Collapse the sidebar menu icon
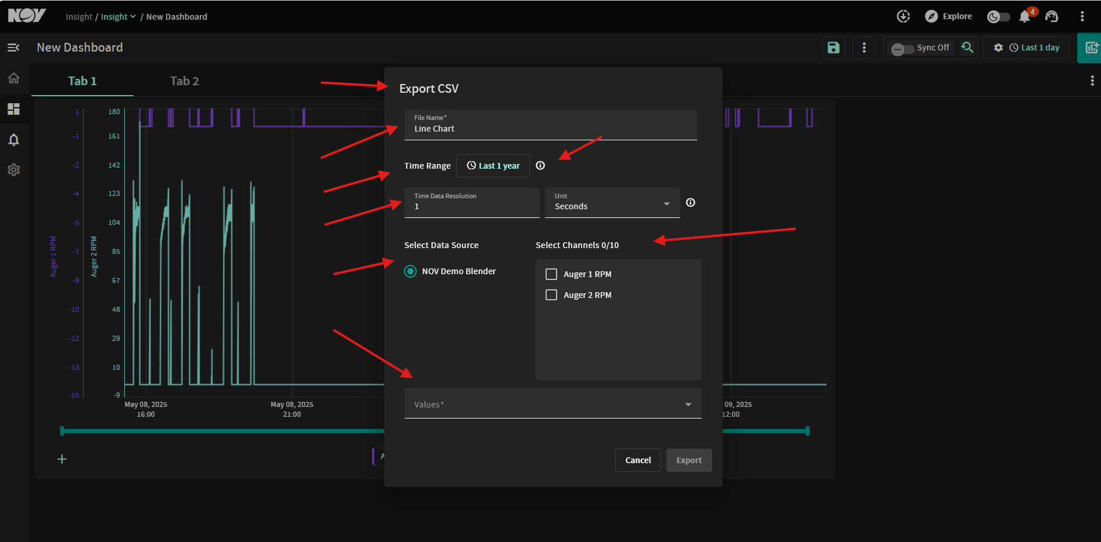 (13, 48)
